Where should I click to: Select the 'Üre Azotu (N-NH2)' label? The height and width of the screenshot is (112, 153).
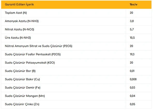pos(18,38)
